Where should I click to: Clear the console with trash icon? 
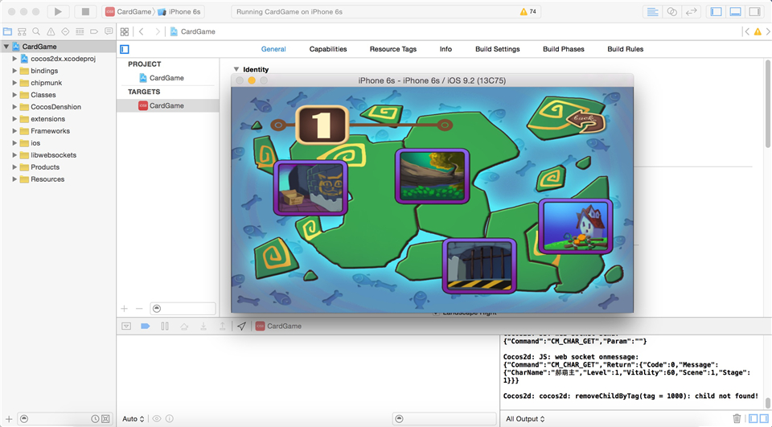click(737, 419)
